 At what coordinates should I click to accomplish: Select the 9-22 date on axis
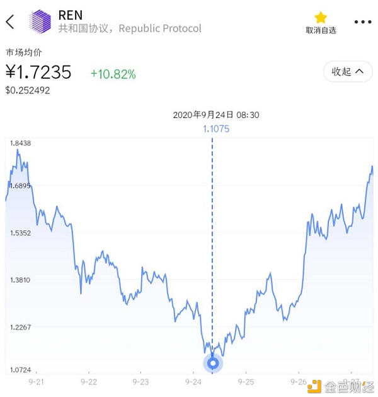click(x=89, y=382)
